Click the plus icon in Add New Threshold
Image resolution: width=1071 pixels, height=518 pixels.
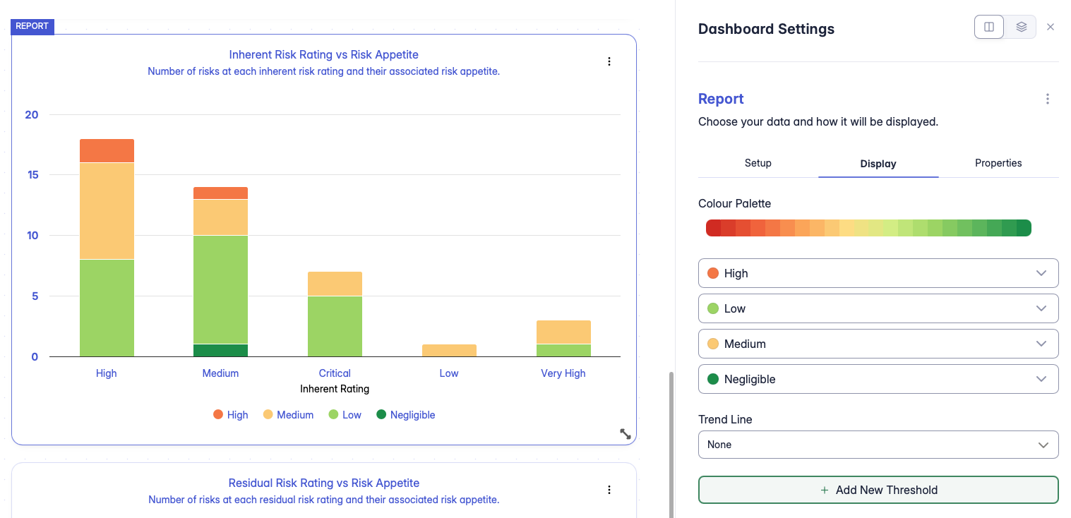(x=824, y=490)
